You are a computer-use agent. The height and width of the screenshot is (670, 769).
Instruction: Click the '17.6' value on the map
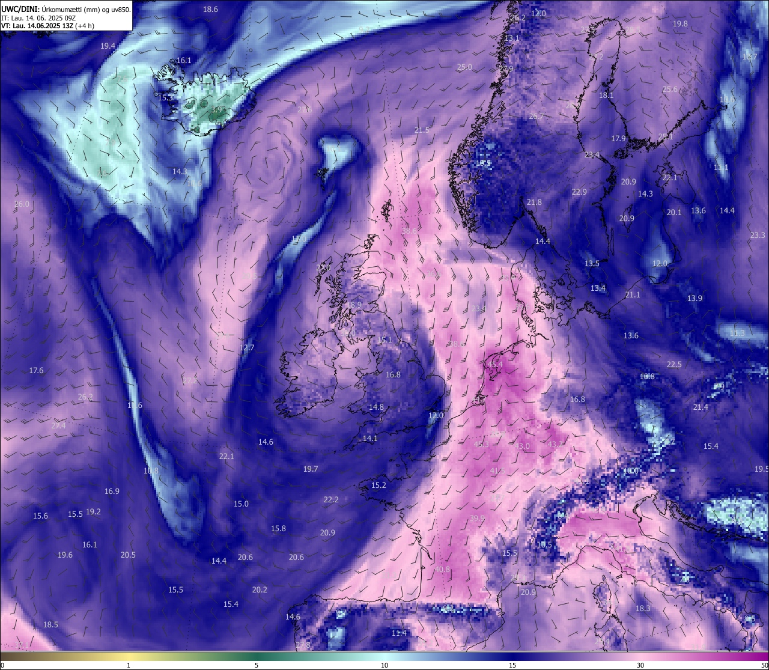(36, 371)
